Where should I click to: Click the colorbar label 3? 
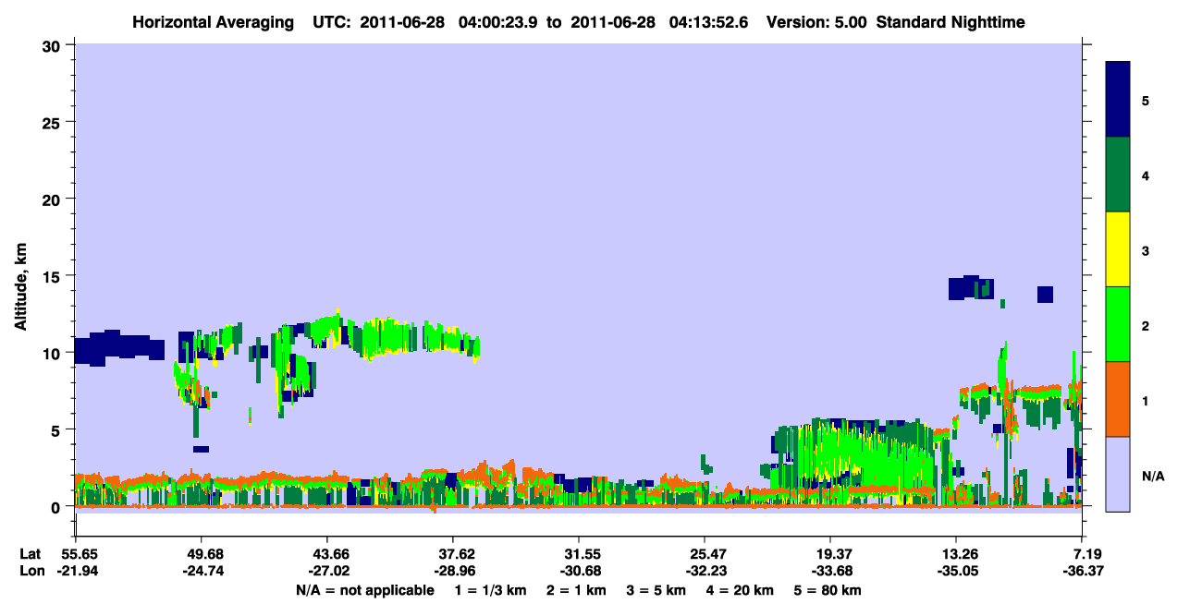click(x=1146, y=250)
